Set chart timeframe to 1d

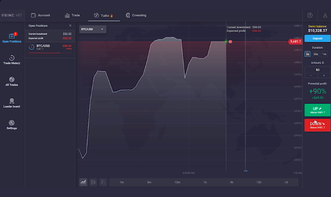[x=286, y=182]
